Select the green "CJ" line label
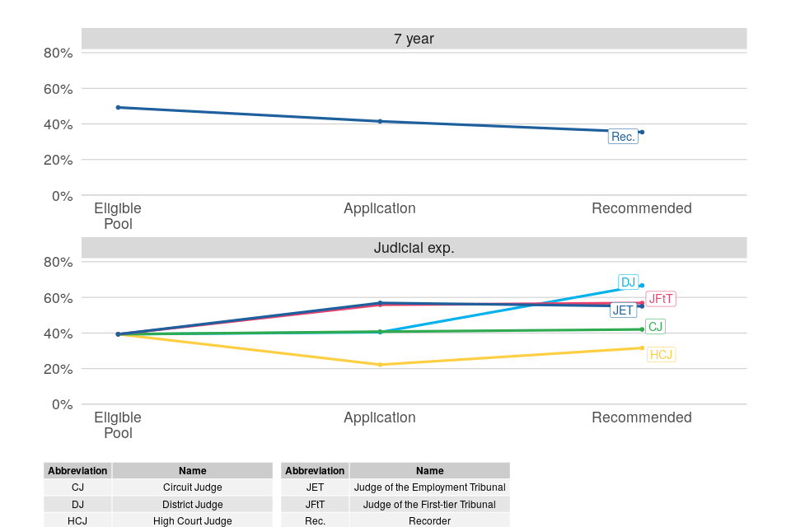This screenshot has width=791, height=527. coord(655,327)
